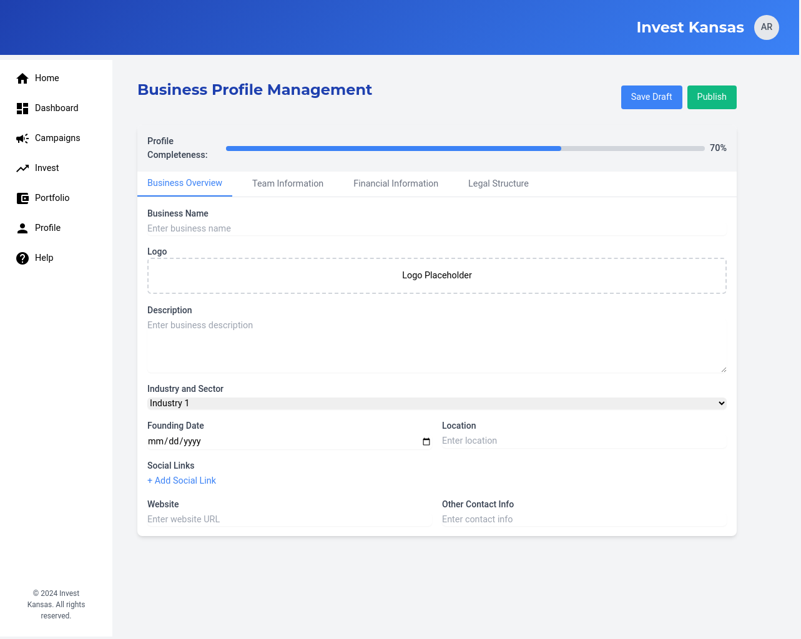Open the calendar picker for Founding Date
Screen dimensions: 801x639
click(x=426, y=442)
